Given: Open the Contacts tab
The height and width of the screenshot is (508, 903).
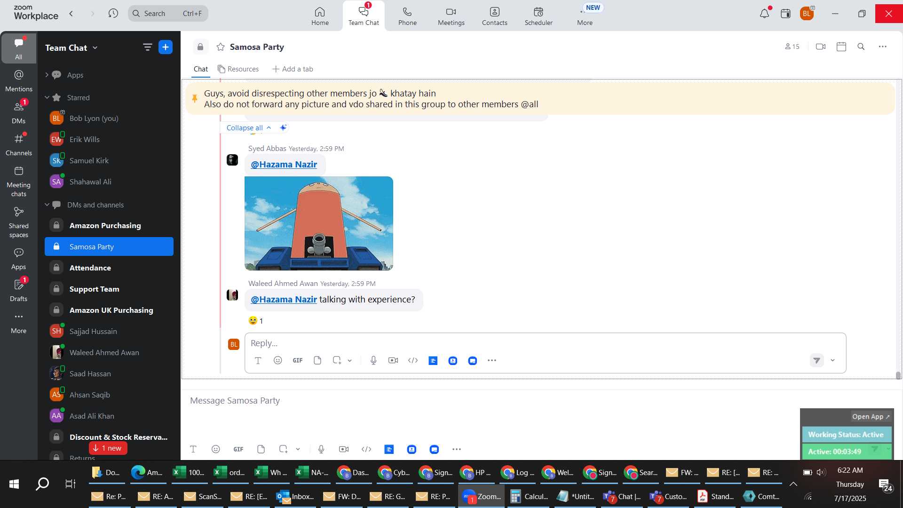Looking at the screenshot, I should pos(494,16).
